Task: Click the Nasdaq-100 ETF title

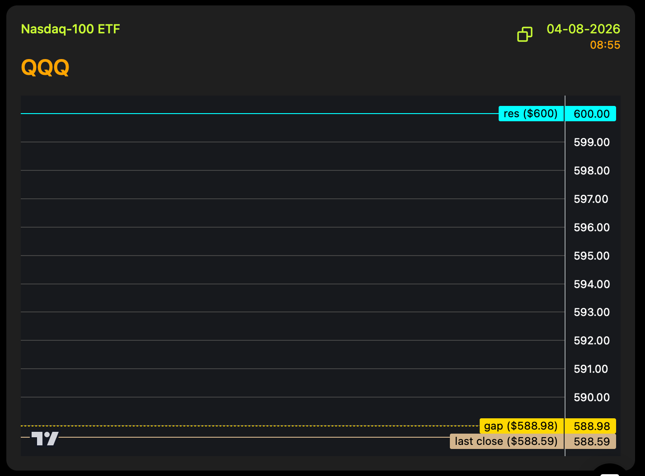Action: [x=70, y=29]
